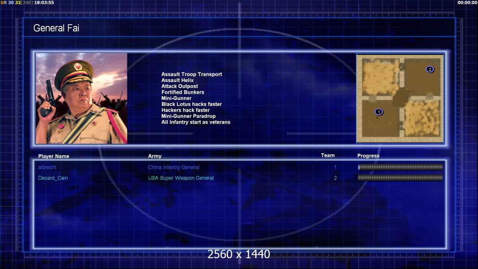This screenshot has width=478, height=269.
Task: Click 'Mini-Gunner' ability text
Action: coord(177,98)
